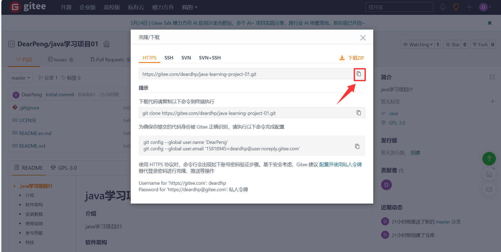501x252 pixels.
Task: Open the floating chat icon
Action: pyautogui.click(x=489, y=190)
